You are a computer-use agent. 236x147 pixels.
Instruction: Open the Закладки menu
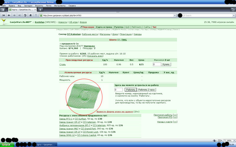[x=28, y=6]
